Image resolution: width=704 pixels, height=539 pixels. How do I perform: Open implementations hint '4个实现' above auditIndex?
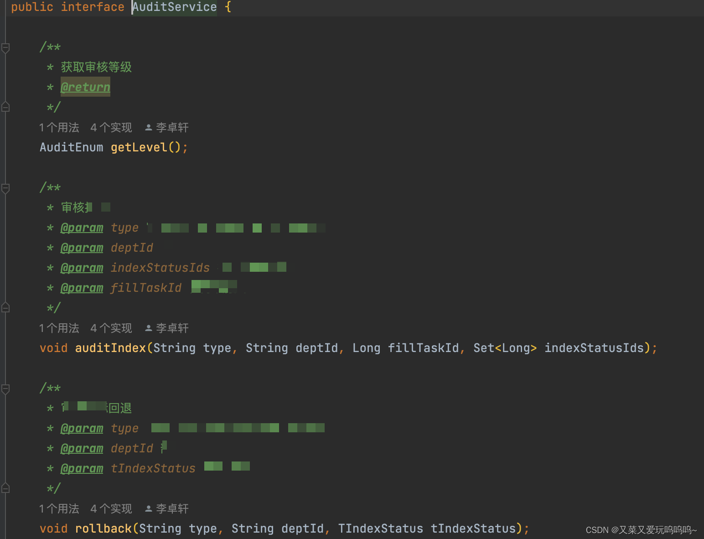pos(111,328)
